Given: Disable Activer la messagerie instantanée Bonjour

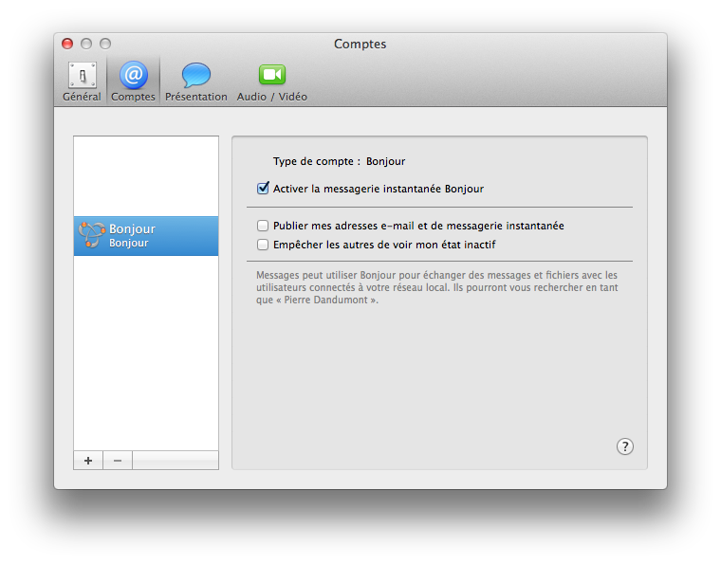Looking at the screenshot, I should pos(264,189).
